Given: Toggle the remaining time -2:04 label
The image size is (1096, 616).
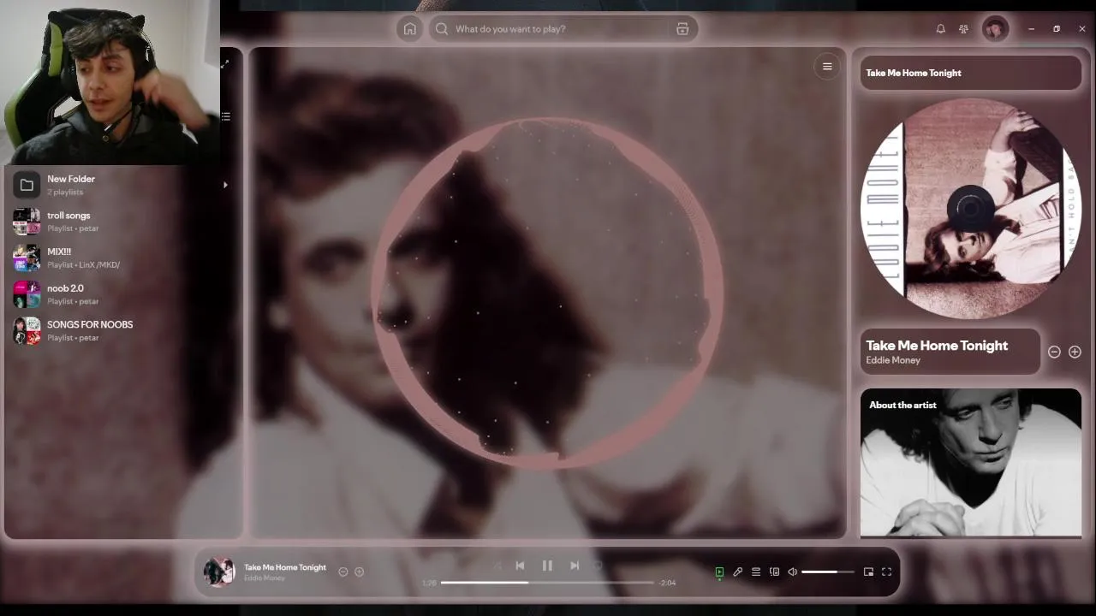Looking at the screenshot, I should (667, 583).
